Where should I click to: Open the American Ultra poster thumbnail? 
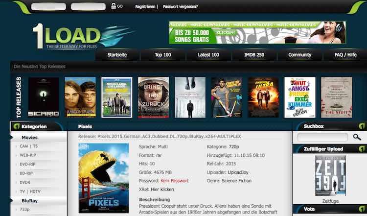(263, 97)
